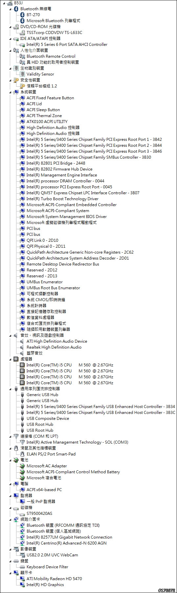Select Intel Management Engine Interface

[62, 175]
